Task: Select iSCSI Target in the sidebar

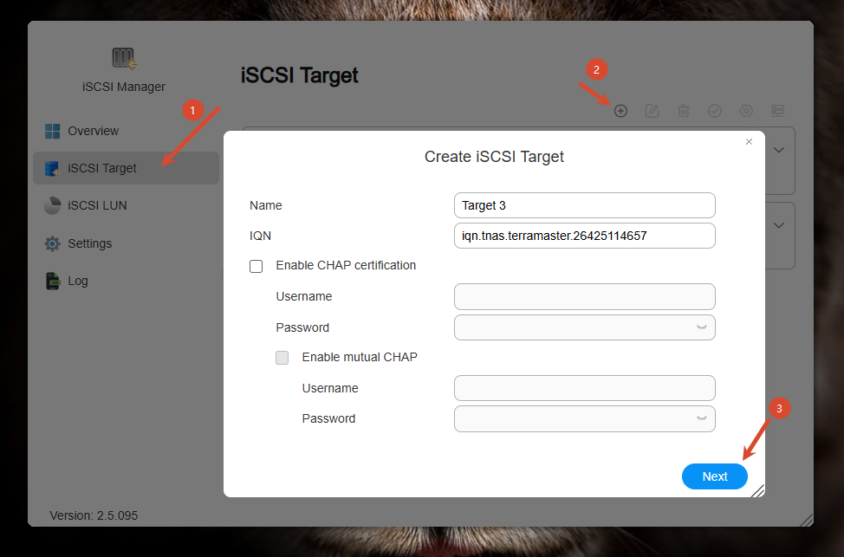Action: (x=126, y=168)
